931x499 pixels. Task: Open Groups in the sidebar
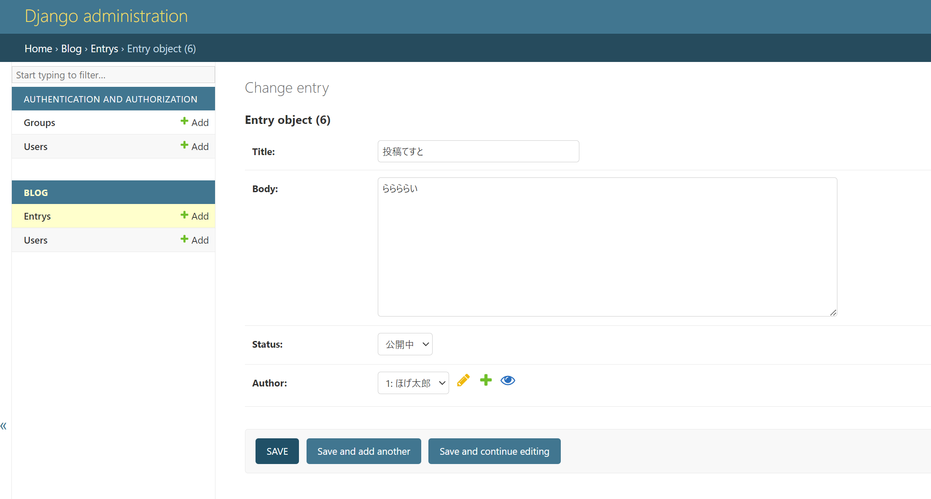pyautogui.click(x=40, y=123)
